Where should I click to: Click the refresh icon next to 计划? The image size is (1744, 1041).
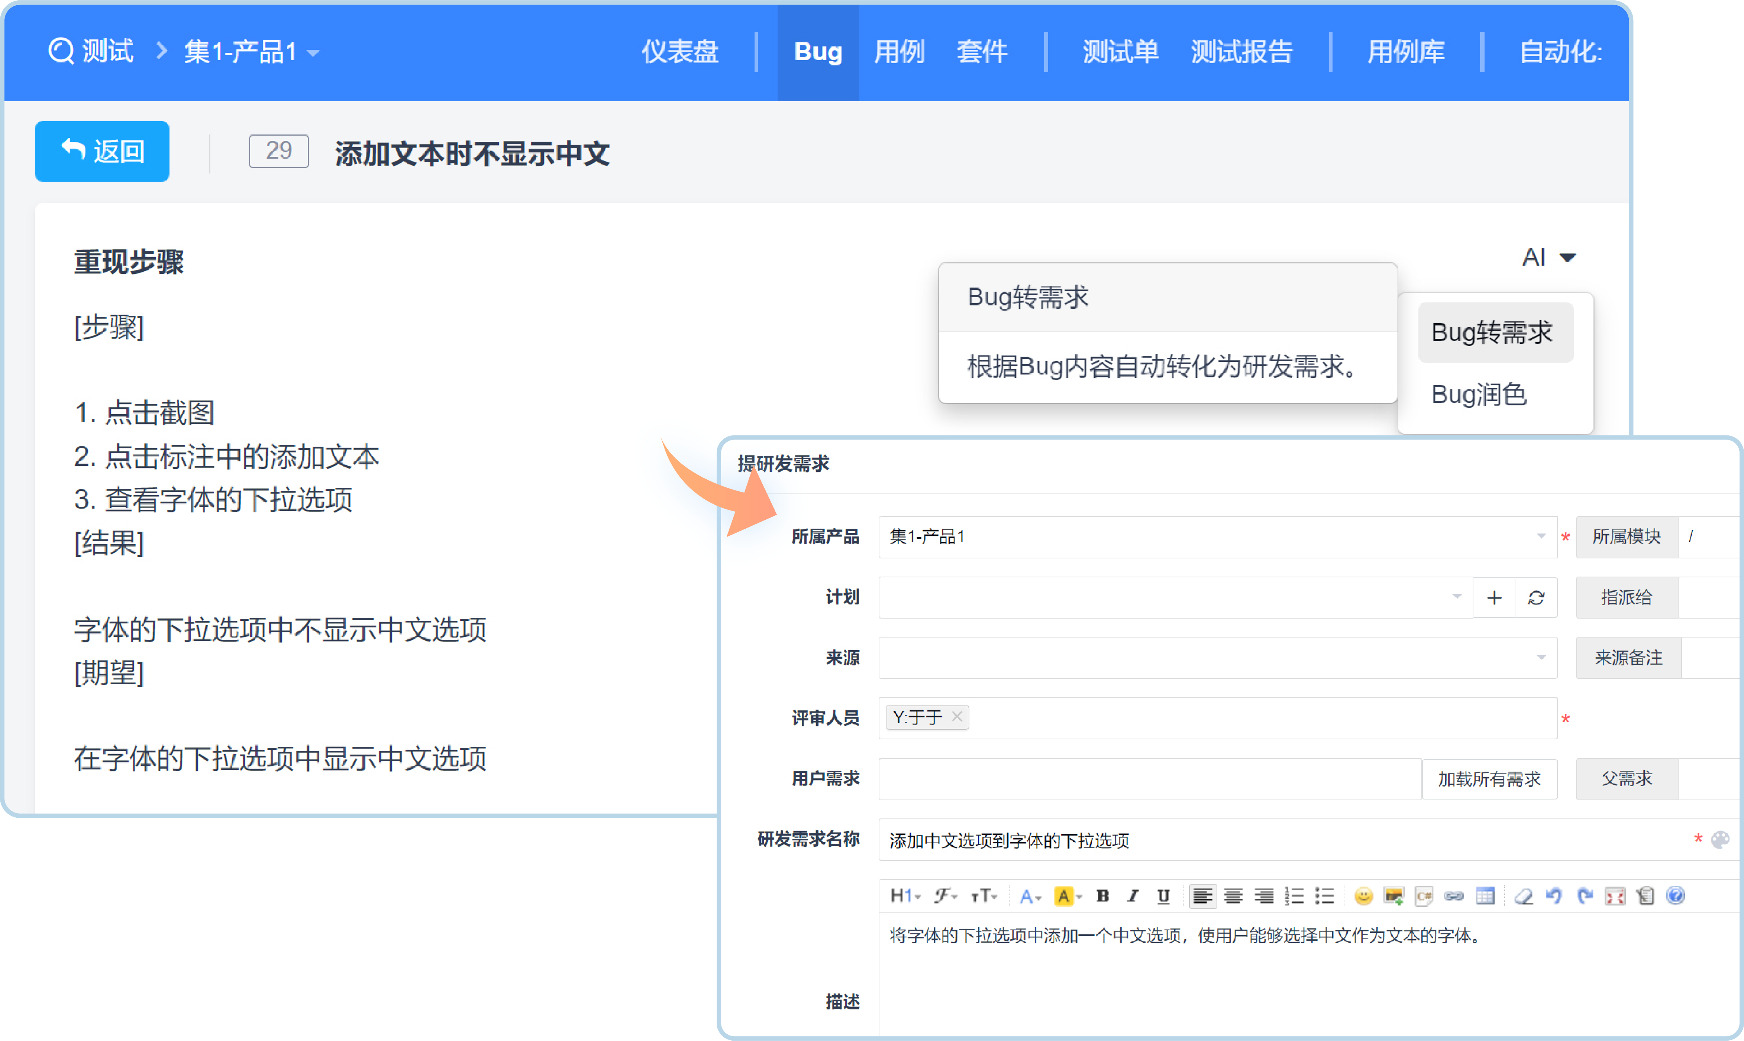(x=1536, y=598)
